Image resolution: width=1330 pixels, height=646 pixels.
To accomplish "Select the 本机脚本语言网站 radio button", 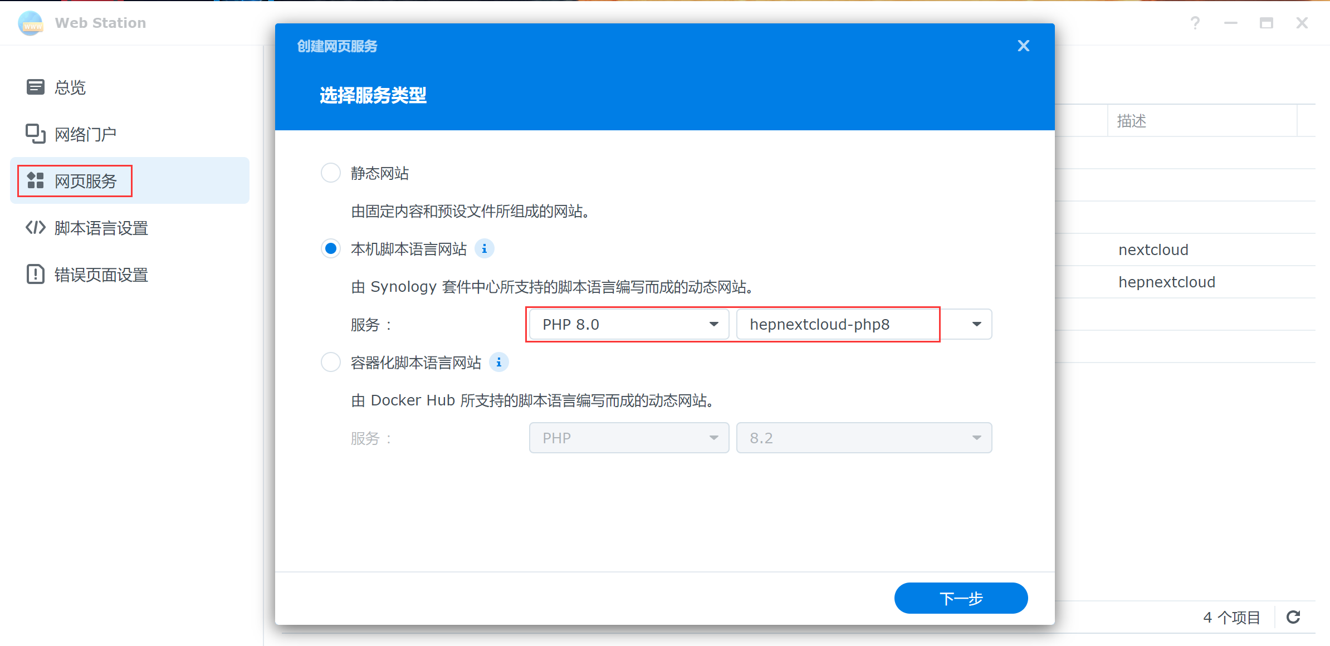I will 330,248.
